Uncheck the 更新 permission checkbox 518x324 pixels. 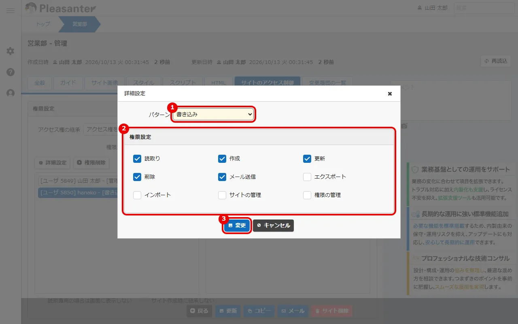tap(307, 159)
